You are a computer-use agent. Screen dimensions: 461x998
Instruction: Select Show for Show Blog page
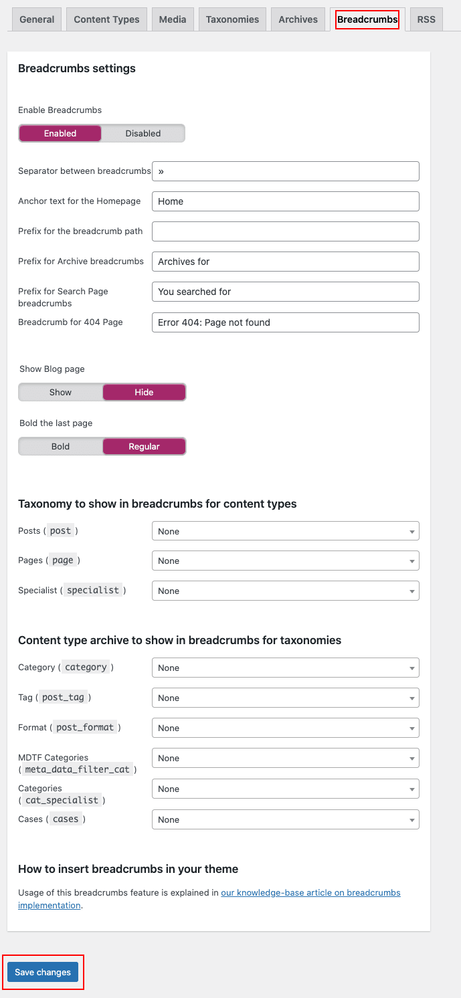click(60, 392)
